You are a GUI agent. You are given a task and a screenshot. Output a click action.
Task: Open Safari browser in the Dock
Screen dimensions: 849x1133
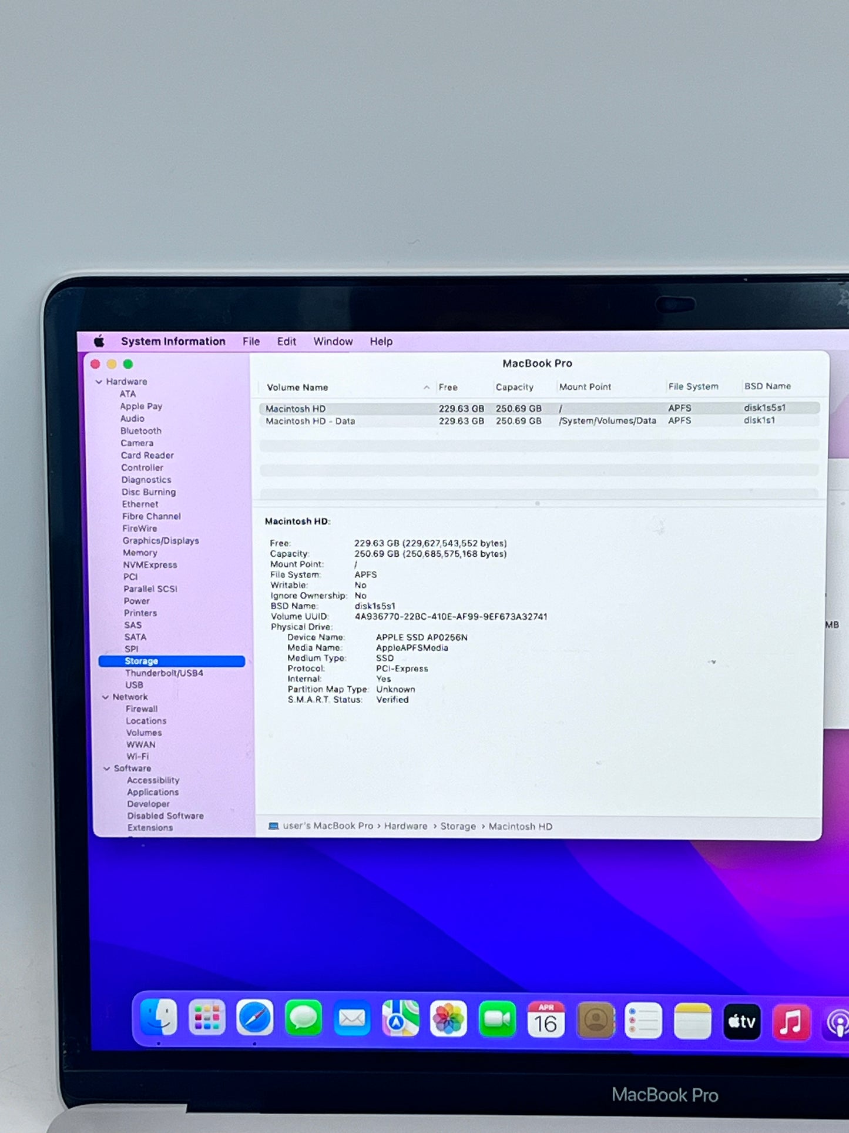coord(255,1018)
